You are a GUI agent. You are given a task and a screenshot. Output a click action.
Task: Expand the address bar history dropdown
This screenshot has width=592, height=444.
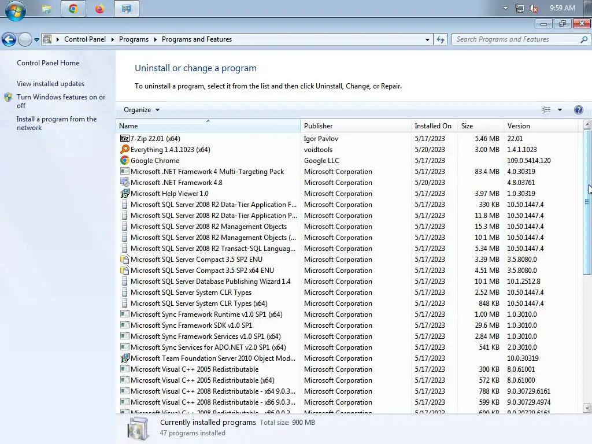(427, 39)
